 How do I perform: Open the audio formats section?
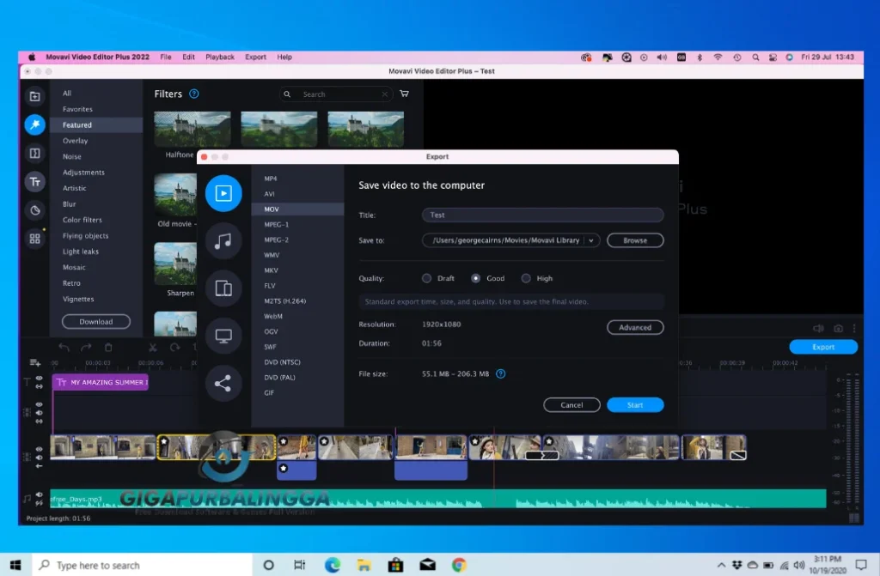(x=224, y=241)
